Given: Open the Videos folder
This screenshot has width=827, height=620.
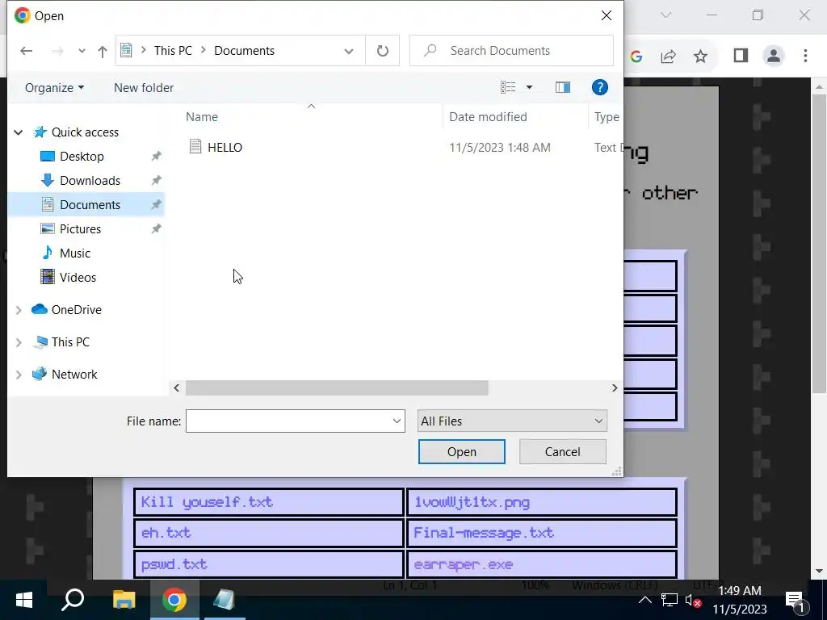Looking at the screenshot, I should (x=78, y=278).
